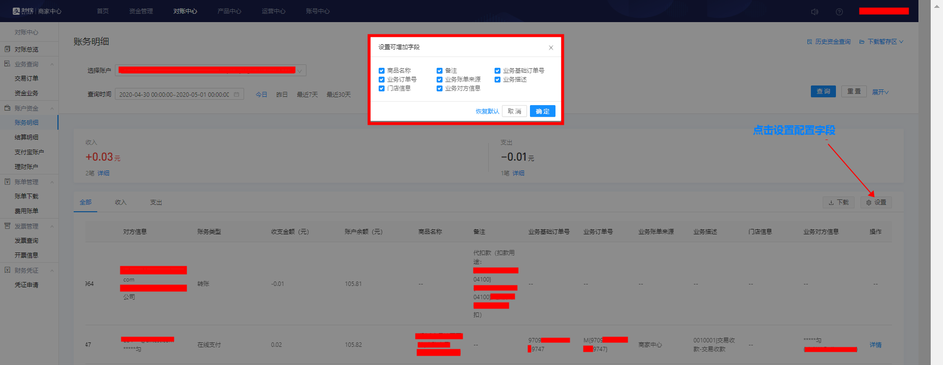The width and height of the screenshot is (943, 365).
Task: Collapse the 账户资金 sidebar section
Action: coord(52,109)
